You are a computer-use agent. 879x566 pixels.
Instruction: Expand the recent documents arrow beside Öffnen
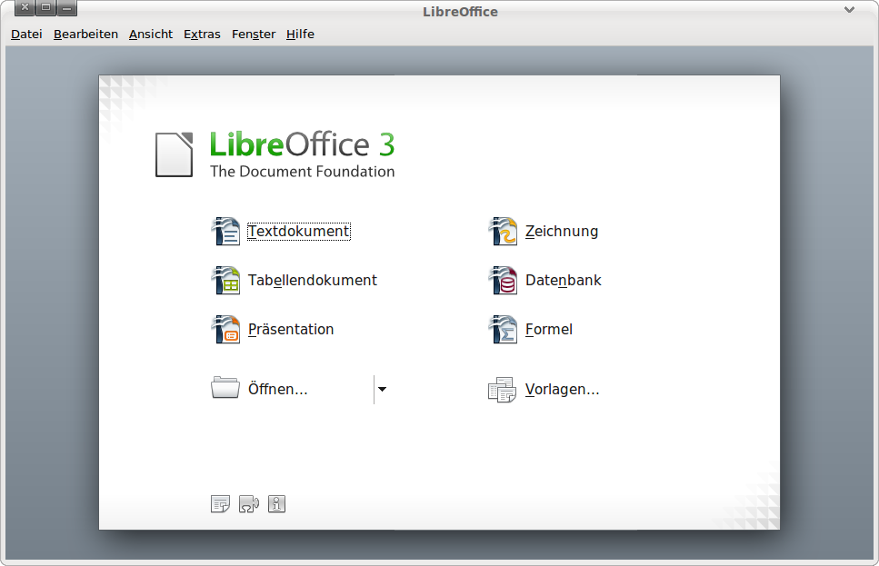pyautogui.click(x=382, y=390)
